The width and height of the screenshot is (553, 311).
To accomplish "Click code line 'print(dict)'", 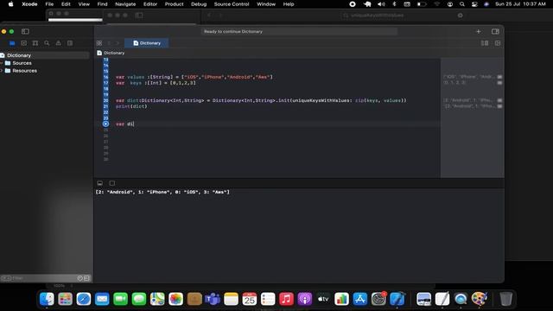I will coord(131,106).
